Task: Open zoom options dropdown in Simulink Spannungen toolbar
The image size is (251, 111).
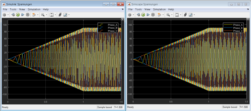Action: click(x=46, y=15)
